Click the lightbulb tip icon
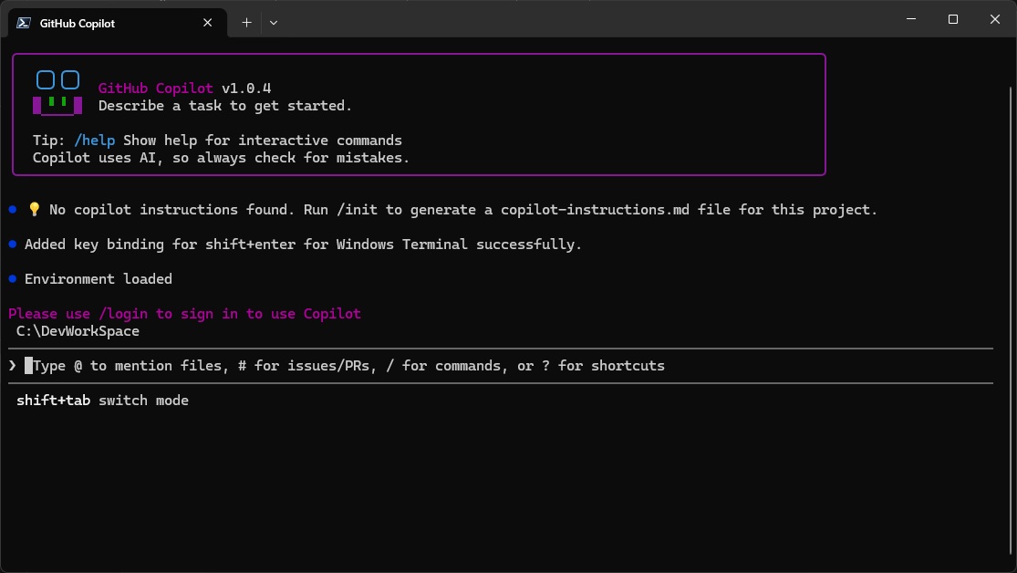Viewport: 1017px width, 573px height. pyautogui.click(x=35, y=210)
